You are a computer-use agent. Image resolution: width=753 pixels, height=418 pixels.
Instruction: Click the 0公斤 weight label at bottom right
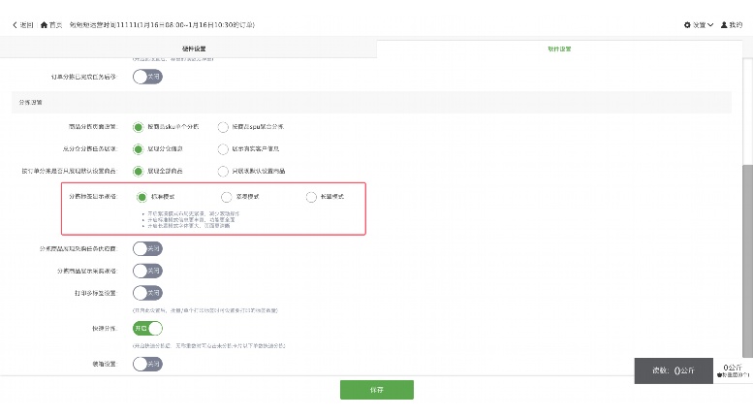[733, 368]
